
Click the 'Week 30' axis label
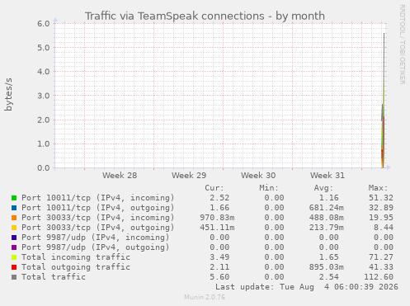click(x=258, y=176)
